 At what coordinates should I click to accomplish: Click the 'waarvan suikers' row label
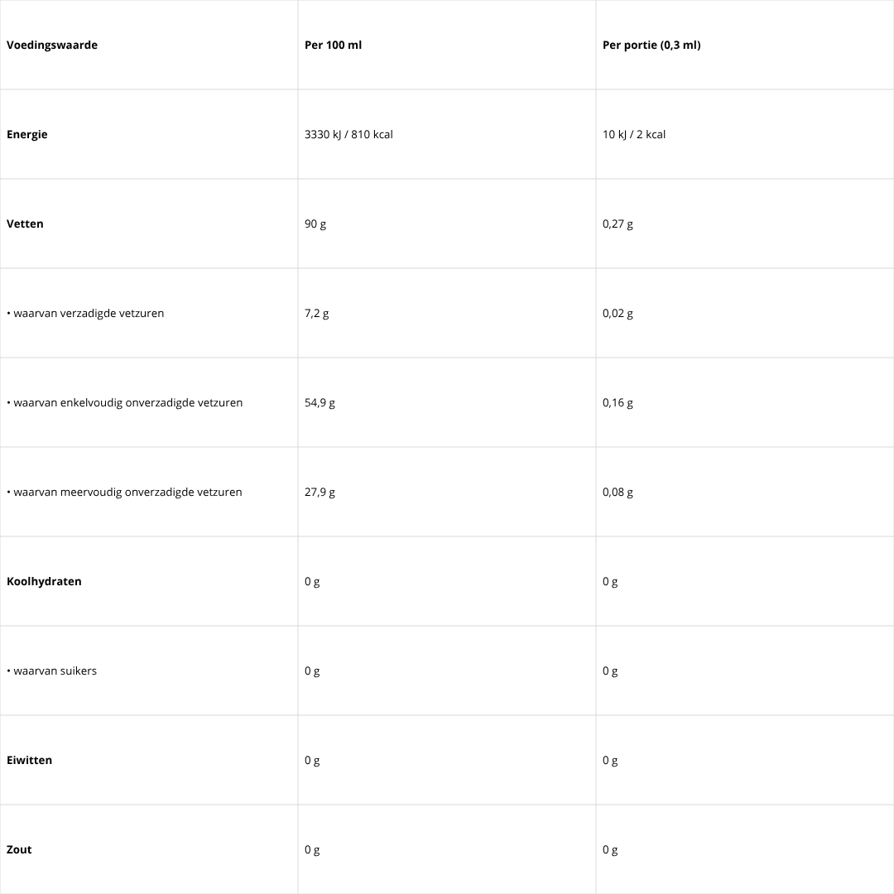[x=55, y=670]
